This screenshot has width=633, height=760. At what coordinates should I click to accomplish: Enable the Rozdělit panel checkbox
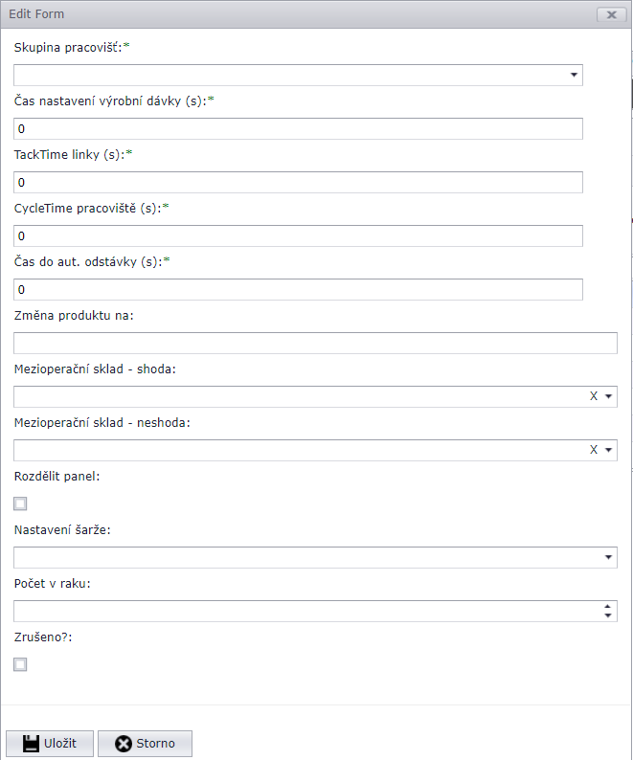(20, 504)
